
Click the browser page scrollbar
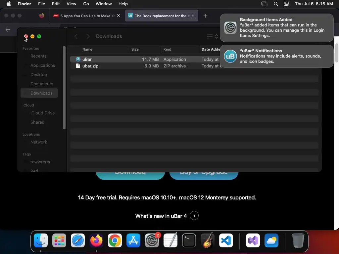(336, 53)
